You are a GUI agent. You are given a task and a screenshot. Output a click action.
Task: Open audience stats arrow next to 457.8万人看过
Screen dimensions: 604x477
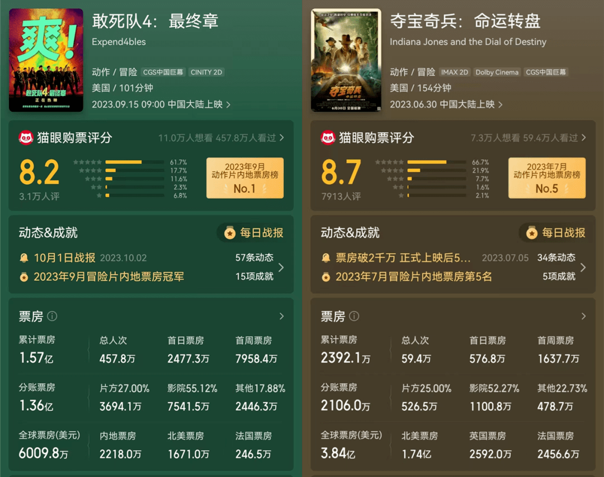[x=281, y=137]
